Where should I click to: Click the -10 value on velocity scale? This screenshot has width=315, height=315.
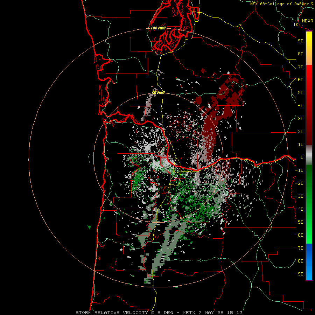tap(299, 170)
